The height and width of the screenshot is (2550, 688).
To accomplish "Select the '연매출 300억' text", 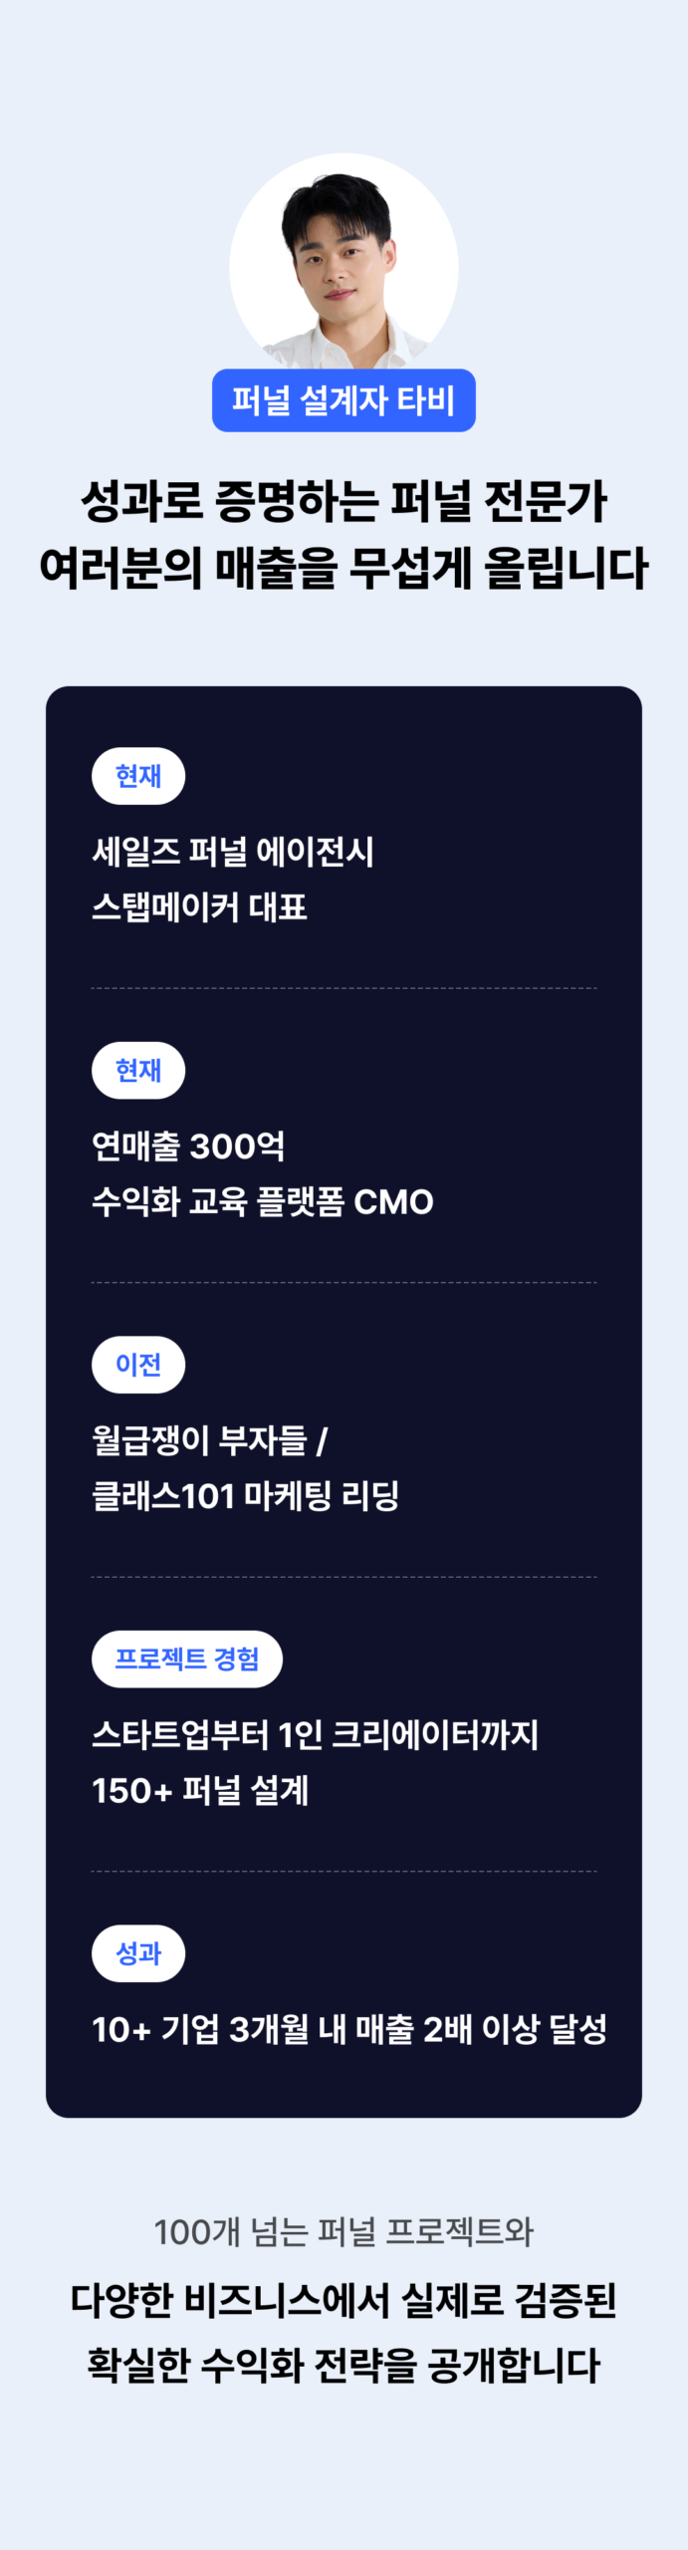I will click(x=188, y=1147).
